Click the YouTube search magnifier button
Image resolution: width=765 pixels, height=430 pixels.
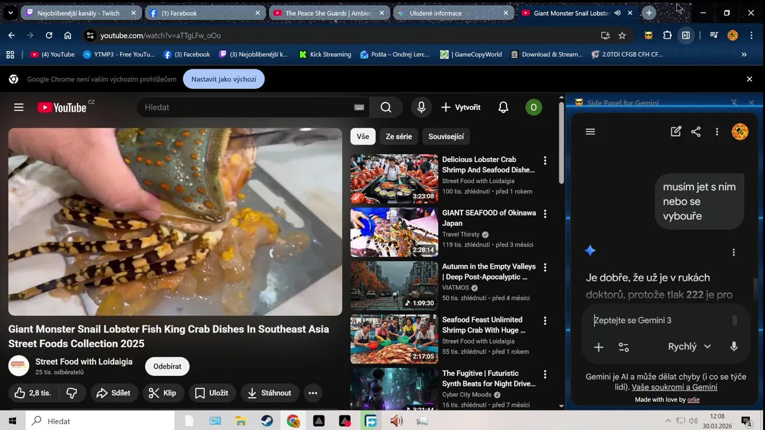[386, 107]
